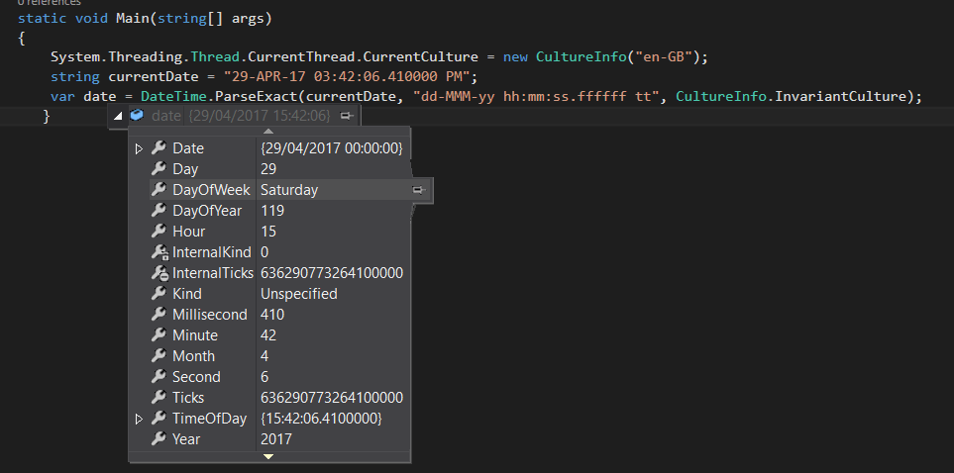Image resolution: width=954 pixels, height=473 pixels.
Task: Click the Minute value 42
Action: 269,335
